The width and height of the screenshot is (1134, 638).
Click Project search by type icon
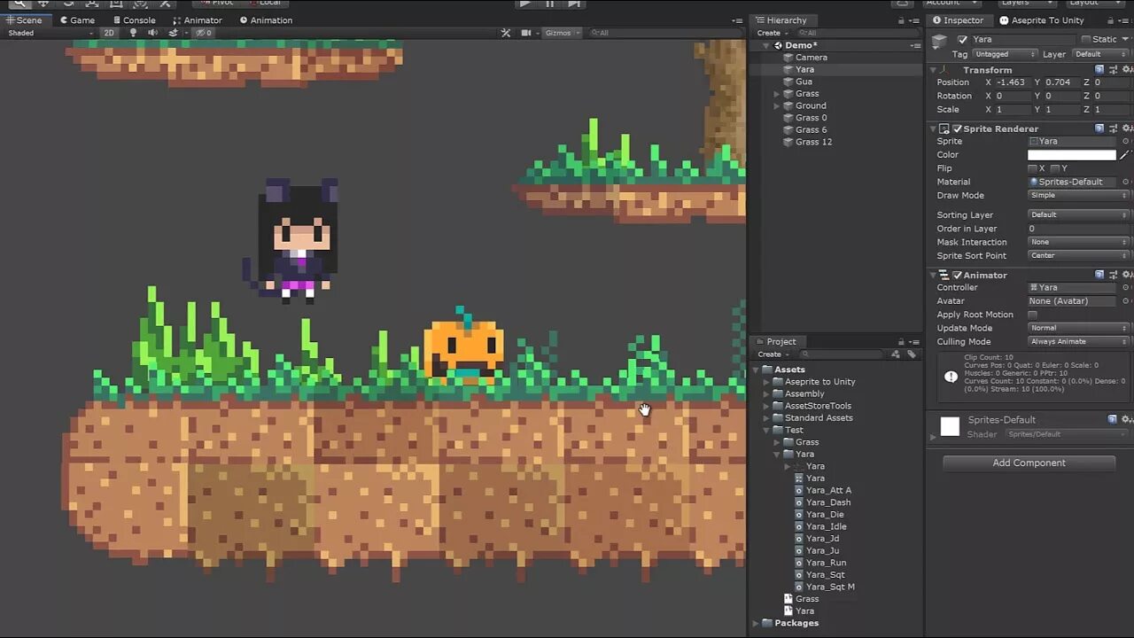tap(896, 354)
